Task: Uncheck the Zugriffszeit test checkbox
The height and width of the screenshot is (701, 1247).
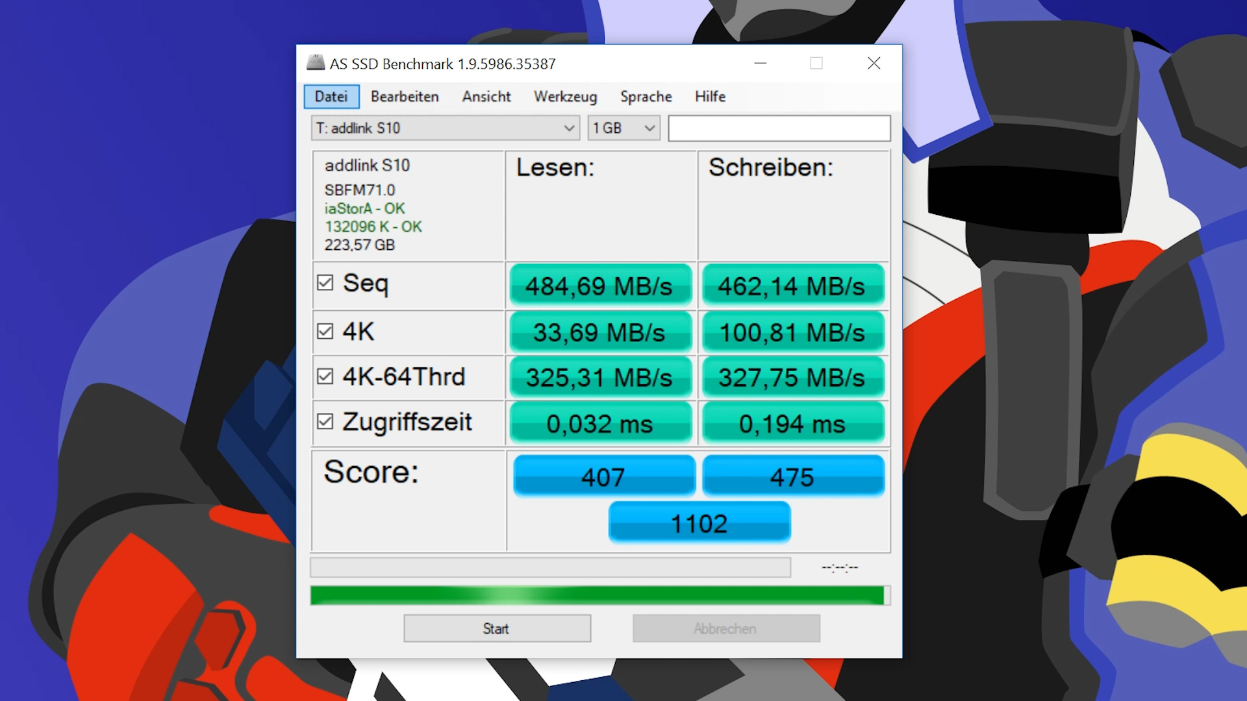Action: 325,422
